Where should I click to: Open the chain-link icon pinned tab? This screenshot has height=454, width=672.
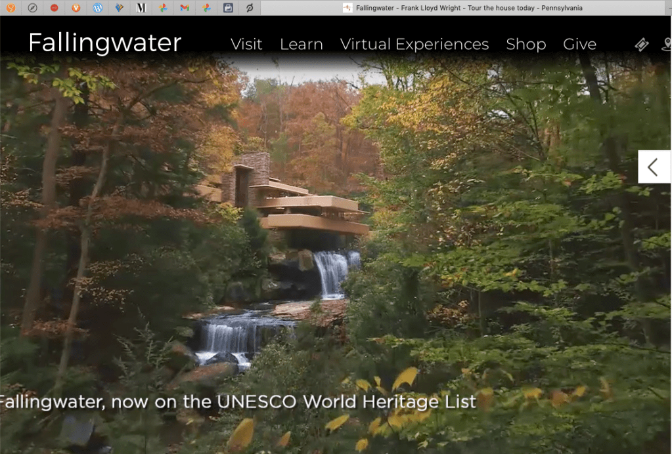(250, 8)
